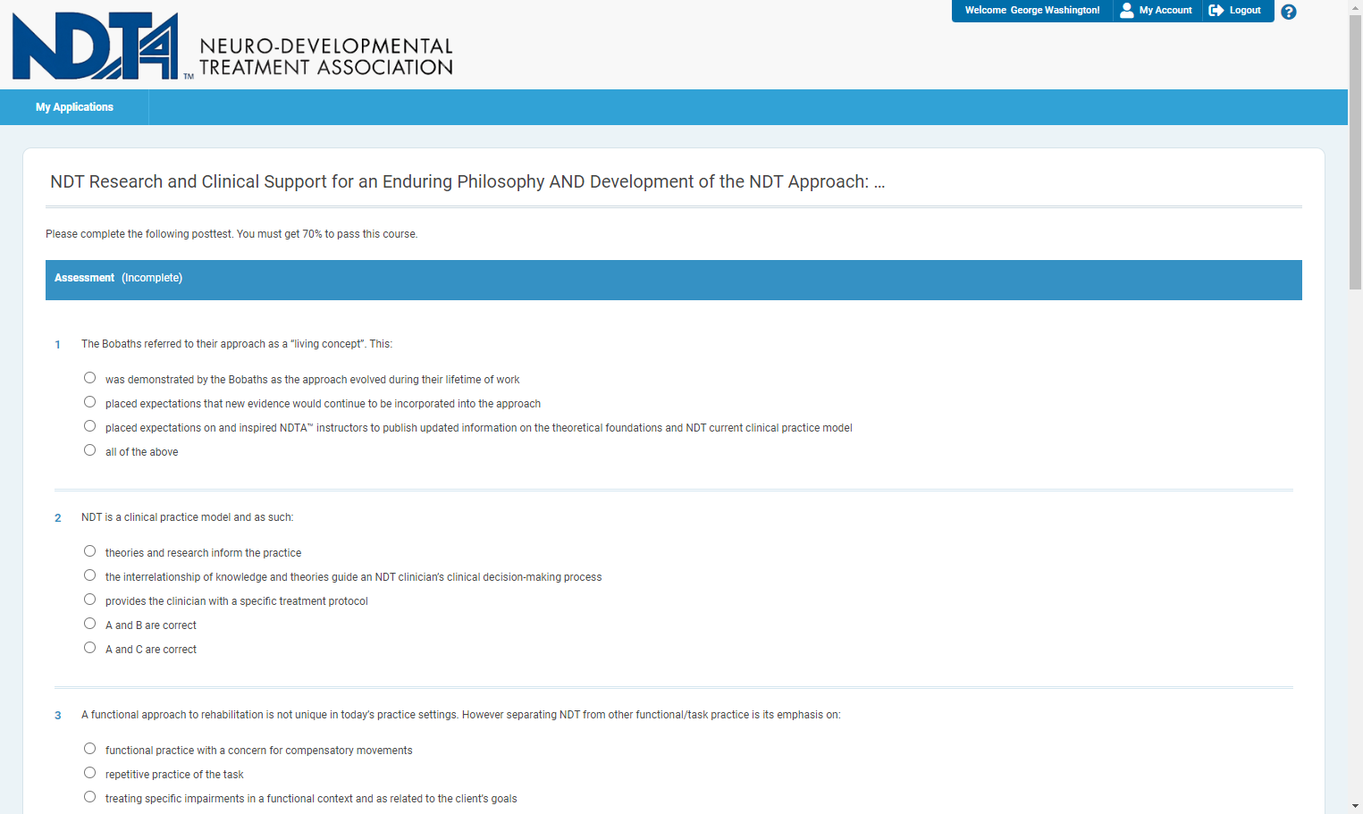Click the Logout arrow icon
This screenshot has width=1363, height=814.
1216,11
